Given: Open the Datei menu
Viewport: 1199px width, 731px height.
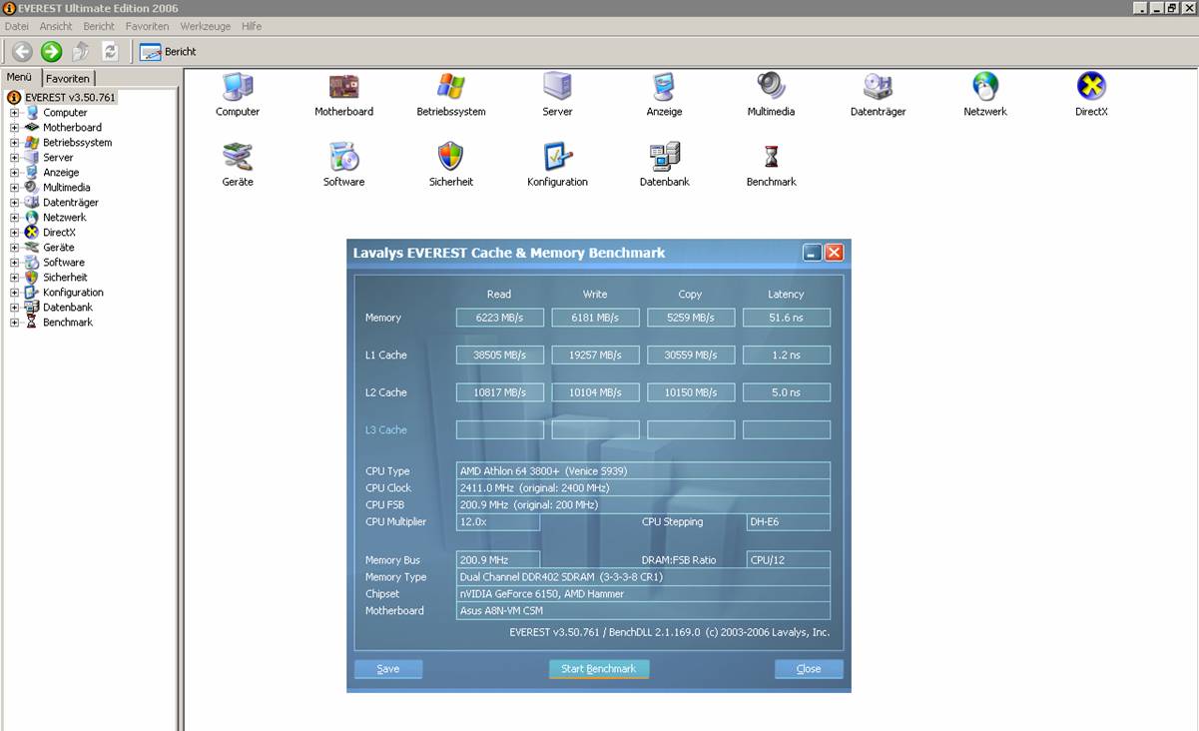Looking at the screenshot, I should click(17, 26).
